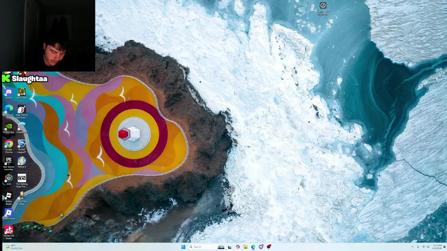Image resolution: width=447 pixels, height=251 pixels.
Task: Open the Discord desktop shortcut
Action: click(9, 93)
